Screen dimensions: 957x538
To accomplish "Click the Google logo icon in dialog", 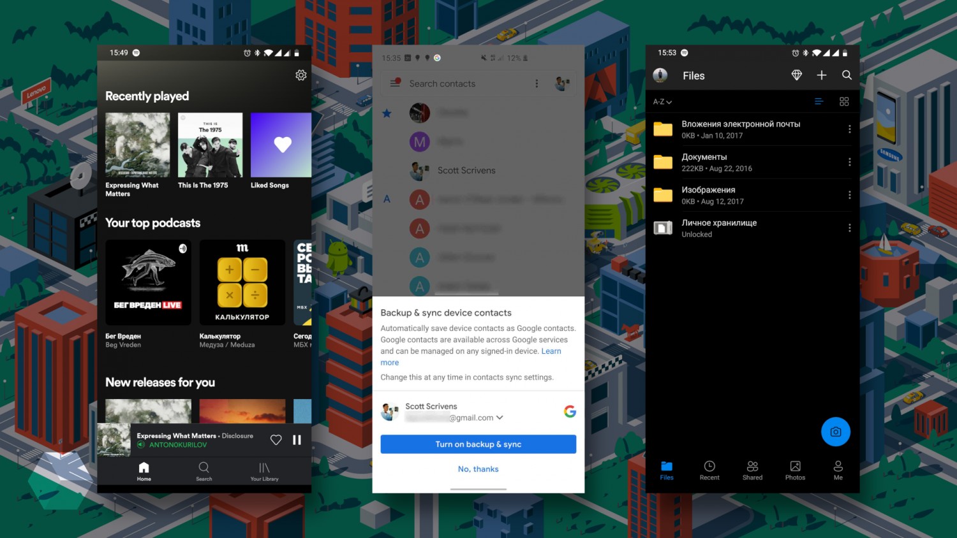I will click(570, 412).
